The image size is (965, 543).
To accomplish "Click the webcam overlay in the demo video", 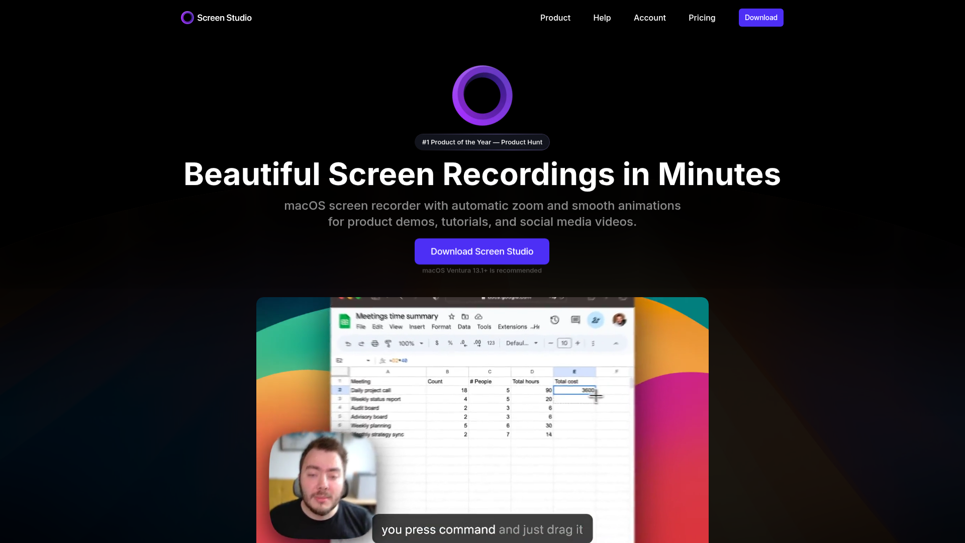I will tap(323, 485).
